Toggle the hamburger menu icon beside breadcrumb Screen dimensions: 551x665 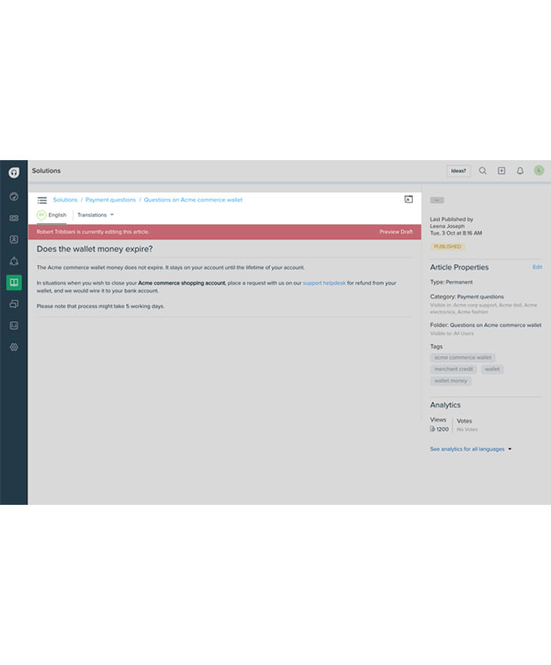point(42,200)
